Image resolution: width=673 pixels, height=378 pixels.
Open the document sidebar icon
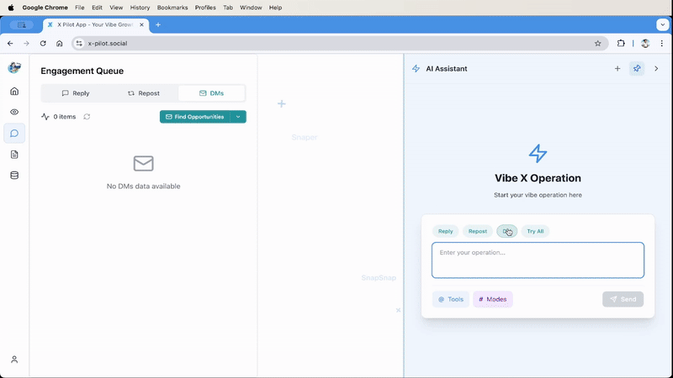click(14, 155)
